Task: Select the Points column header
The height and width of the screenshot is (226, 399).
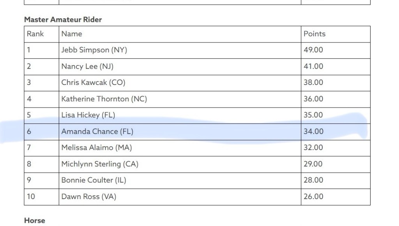Action: 314,34
